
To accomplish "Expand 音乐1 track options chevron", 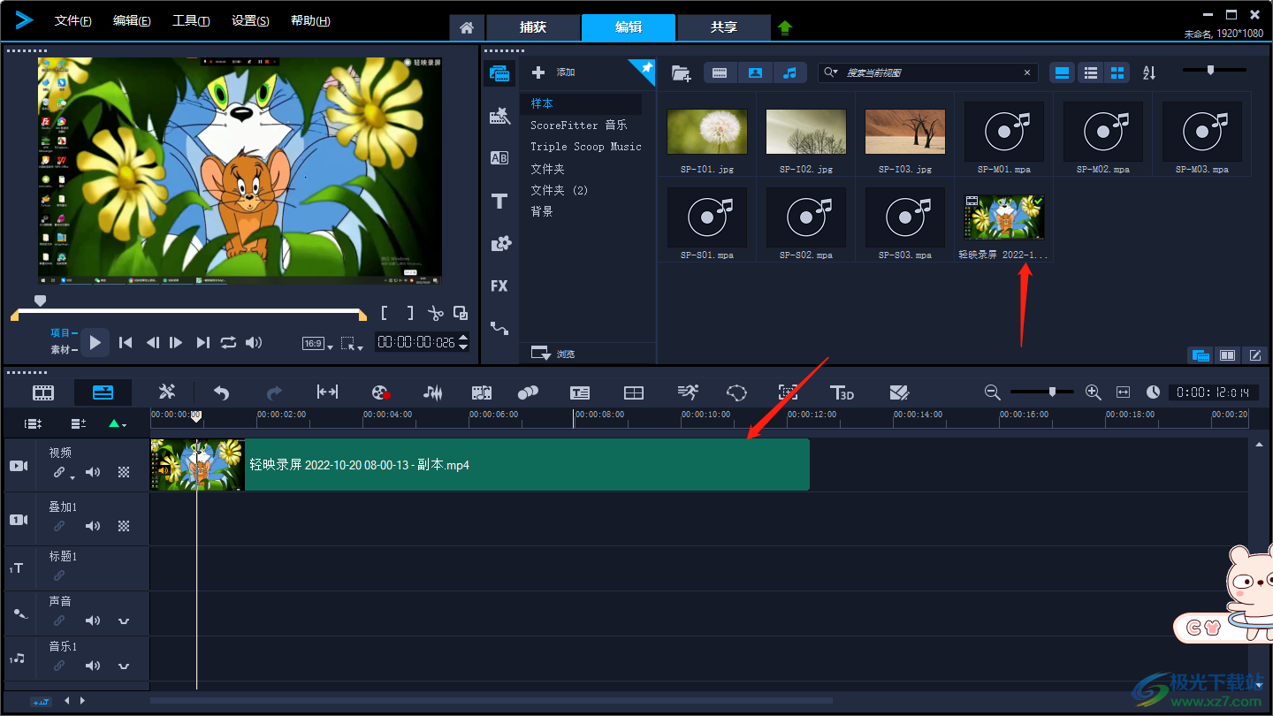I will 124,666.
